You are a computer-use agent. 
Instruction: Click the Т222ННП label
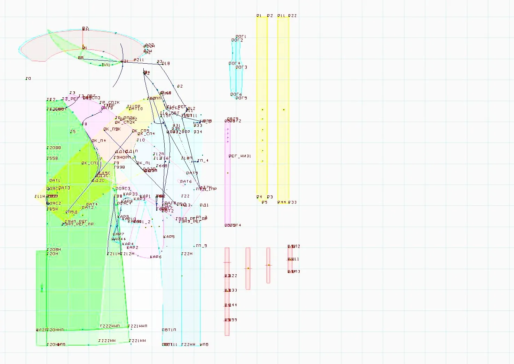click(110, 326)
